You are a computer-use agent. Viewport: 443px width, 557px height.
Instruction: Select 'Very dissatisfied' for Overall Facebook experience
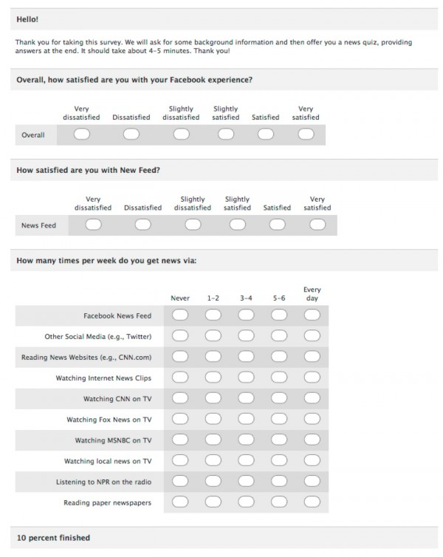point(81,134)
